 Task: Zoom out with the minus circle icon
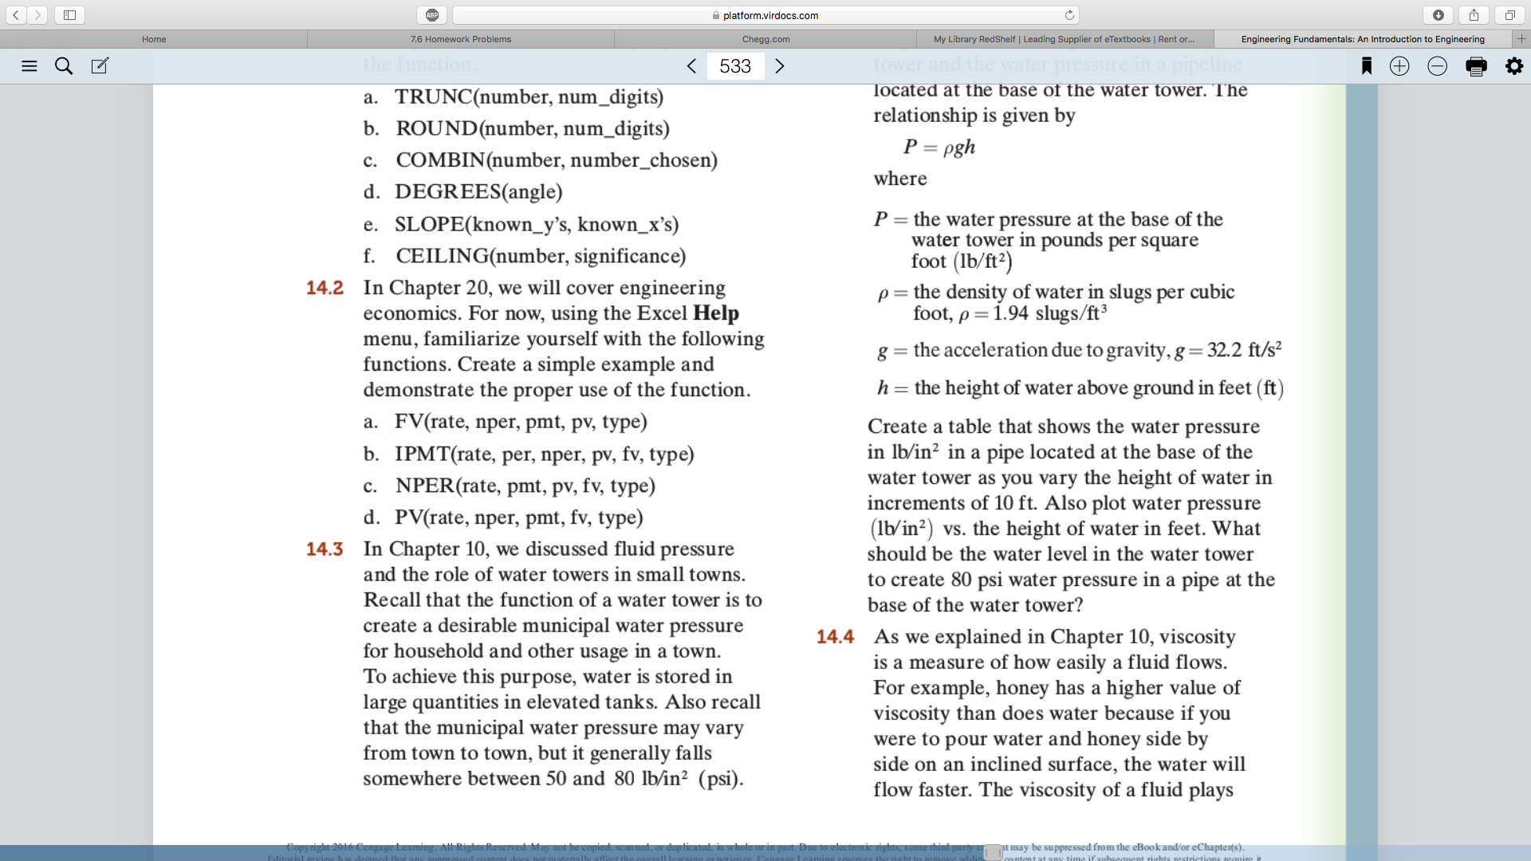1437,66
